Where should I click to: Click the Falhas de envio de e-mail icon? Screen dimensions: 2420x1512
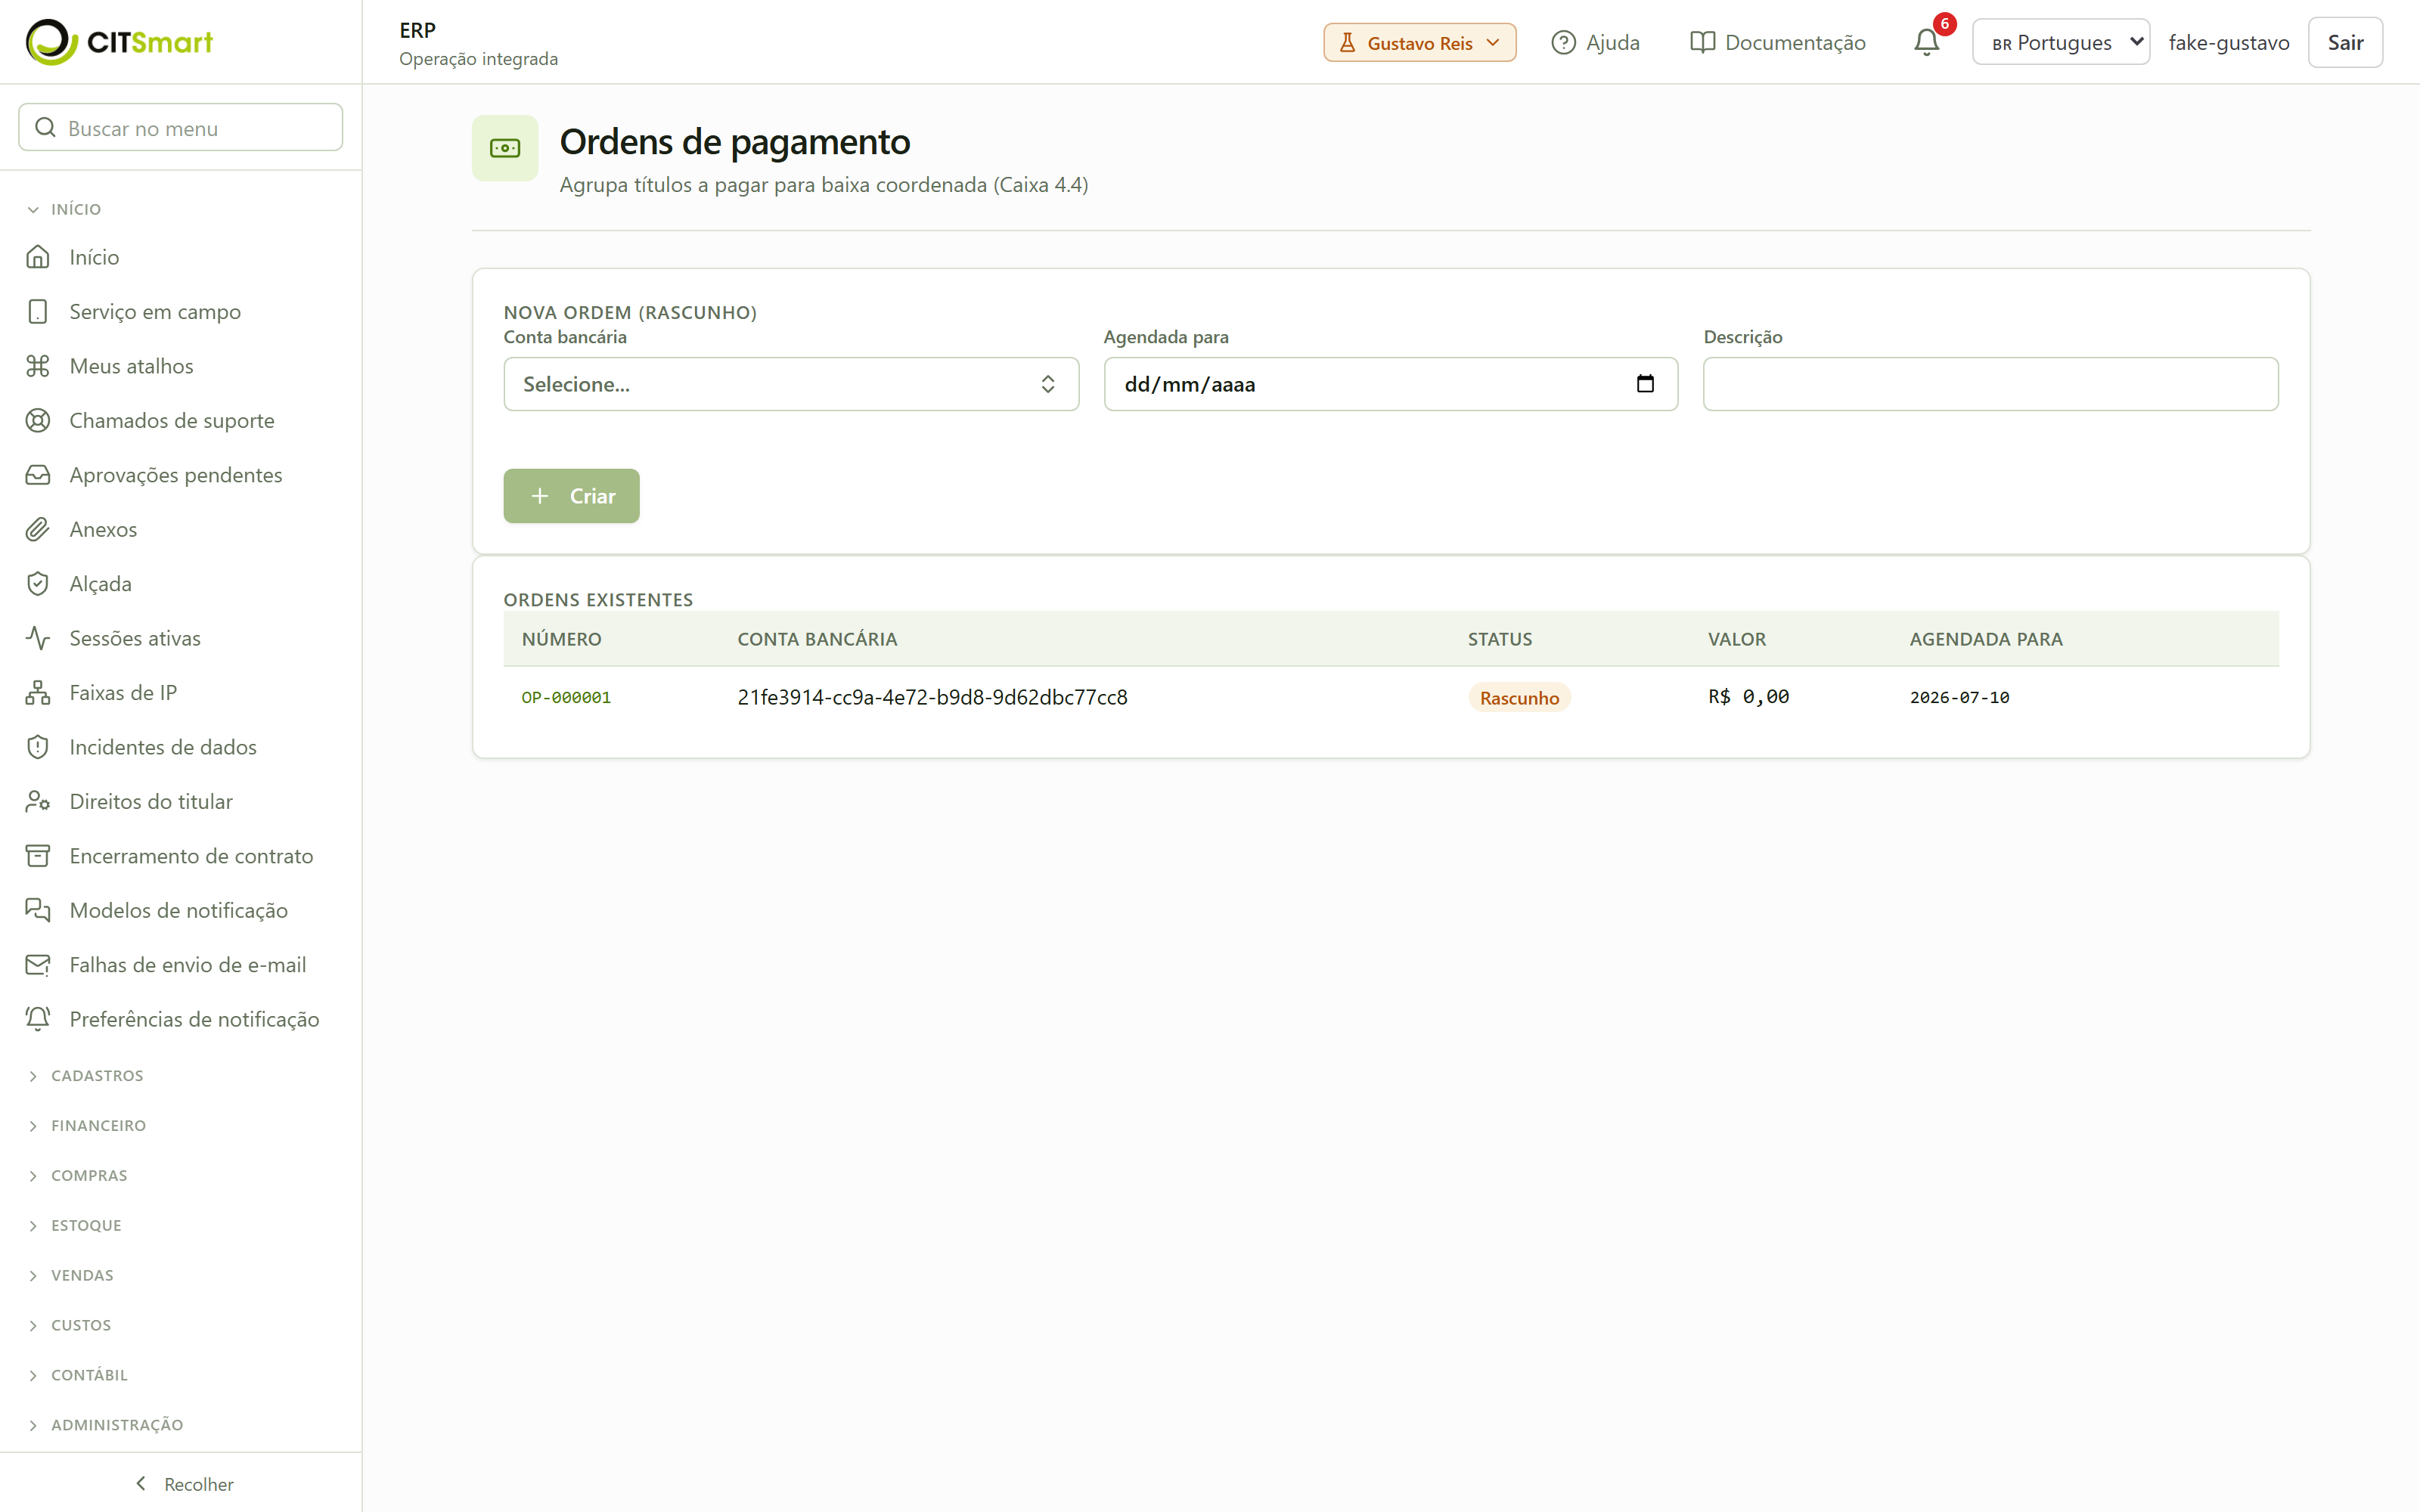point(38,965)
